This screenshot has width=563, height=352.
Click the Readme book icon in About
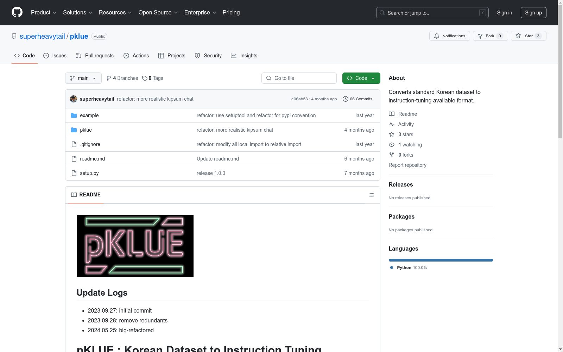(392, 114)
